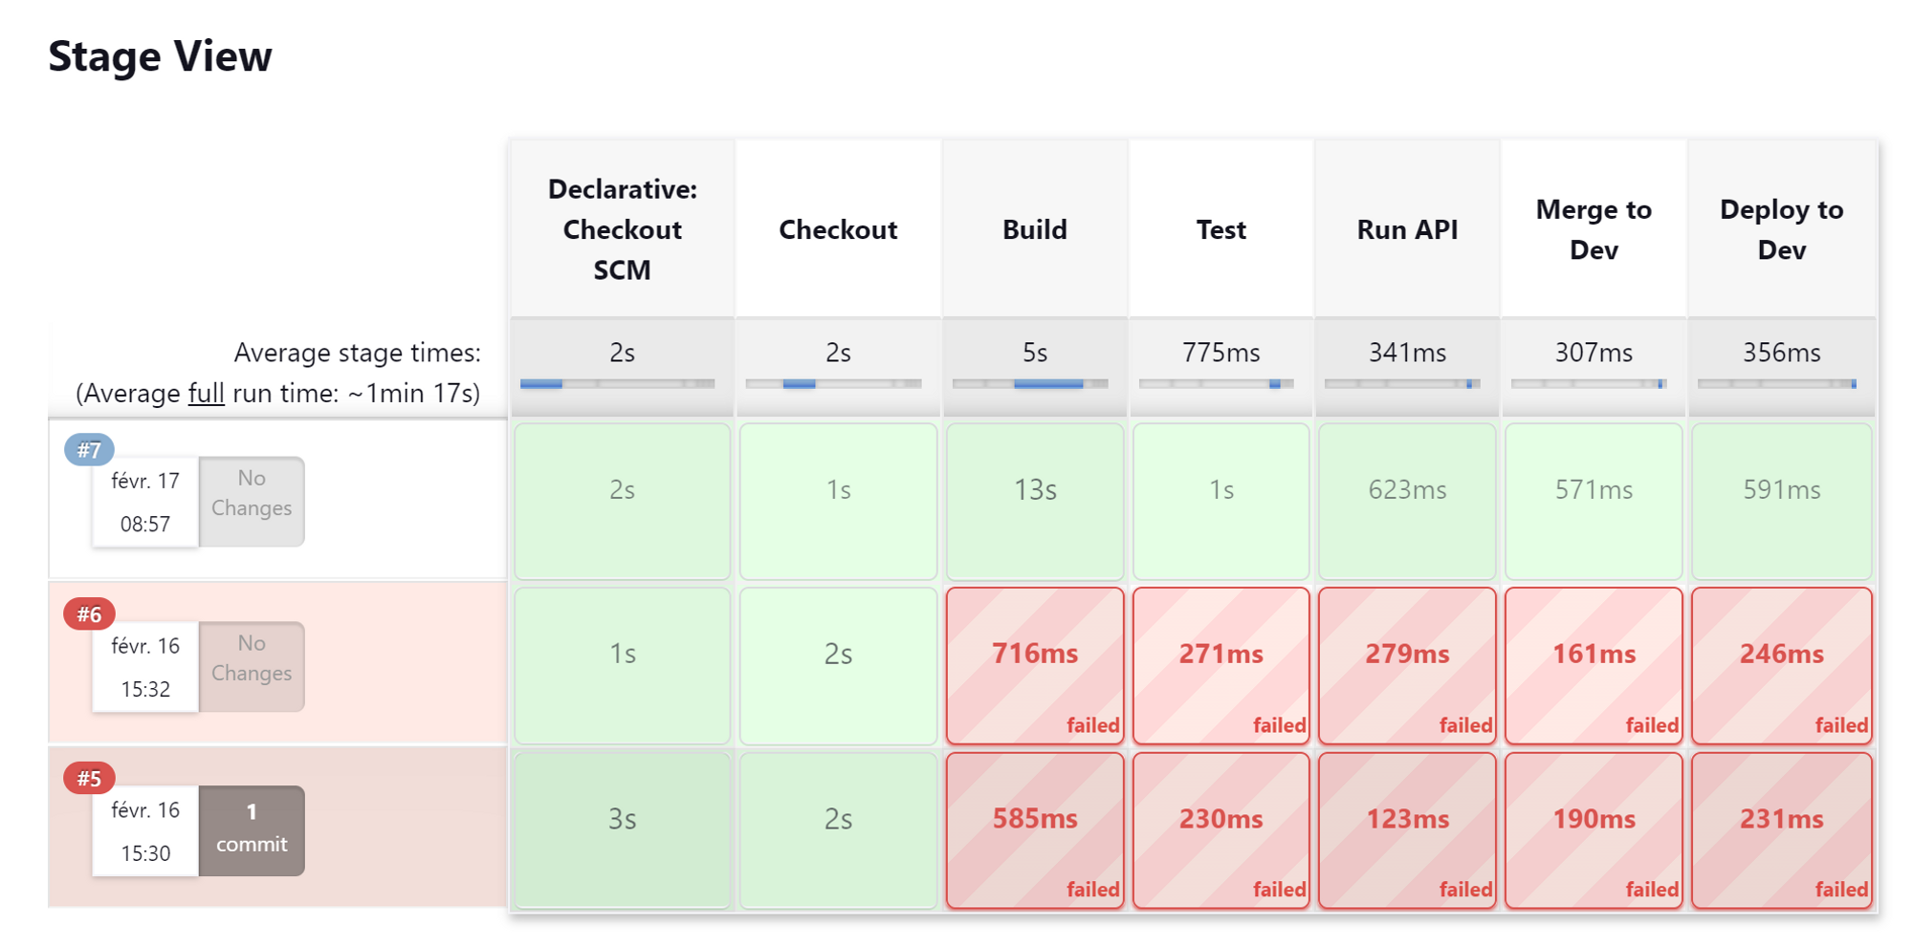Open build #5 badge

[89, 779]
